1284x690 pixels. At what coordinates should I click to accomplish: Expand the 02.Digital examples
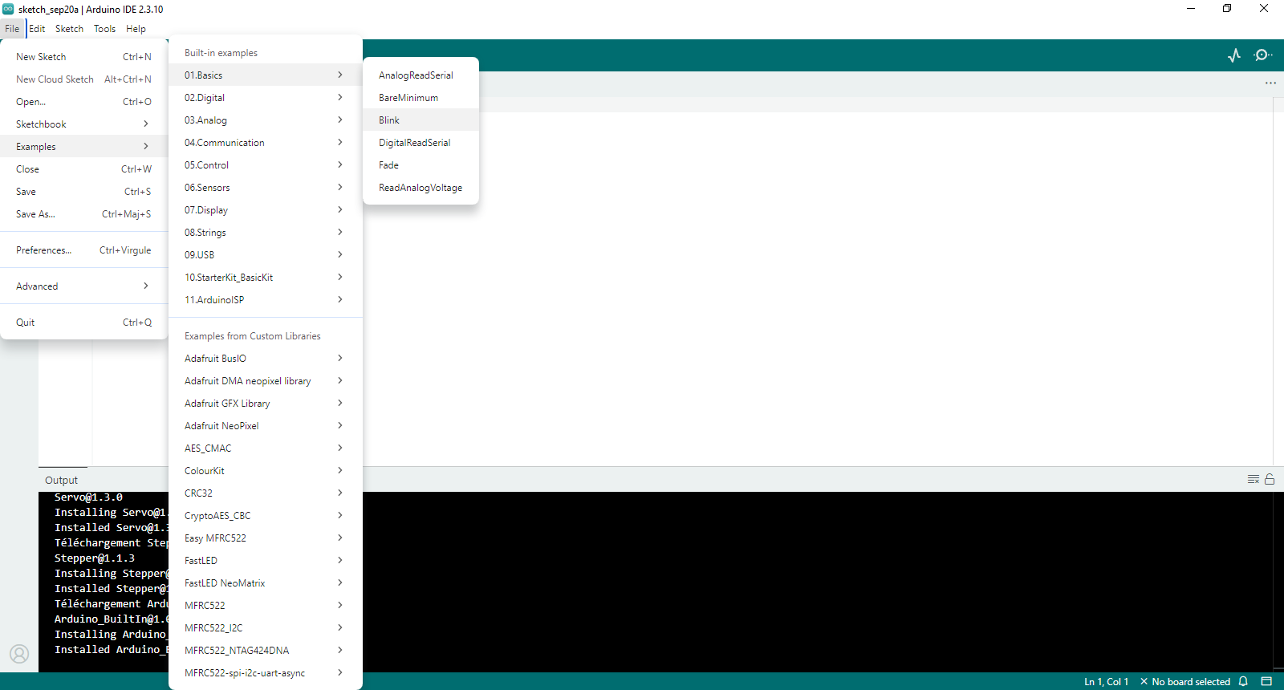[266, 98]
